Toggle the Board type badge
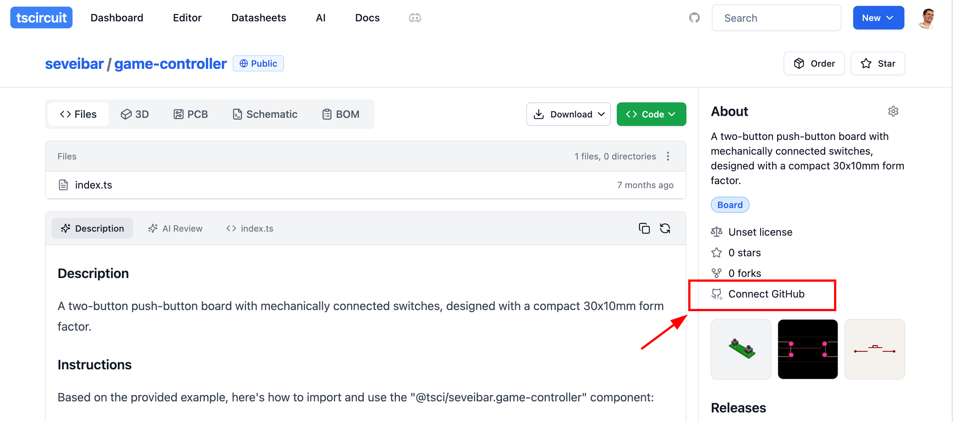This screenshot has width=953, height=422. coord(729,204)
